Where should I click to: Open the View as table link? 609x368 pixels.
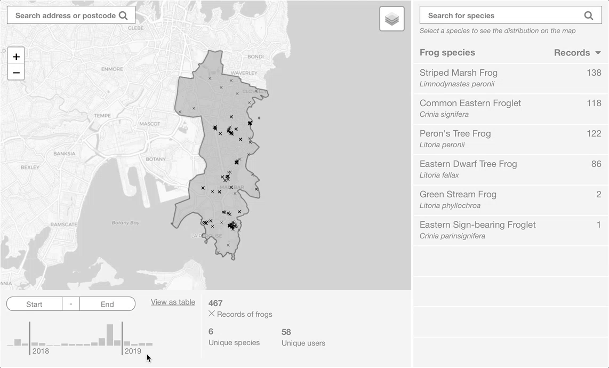173,302
